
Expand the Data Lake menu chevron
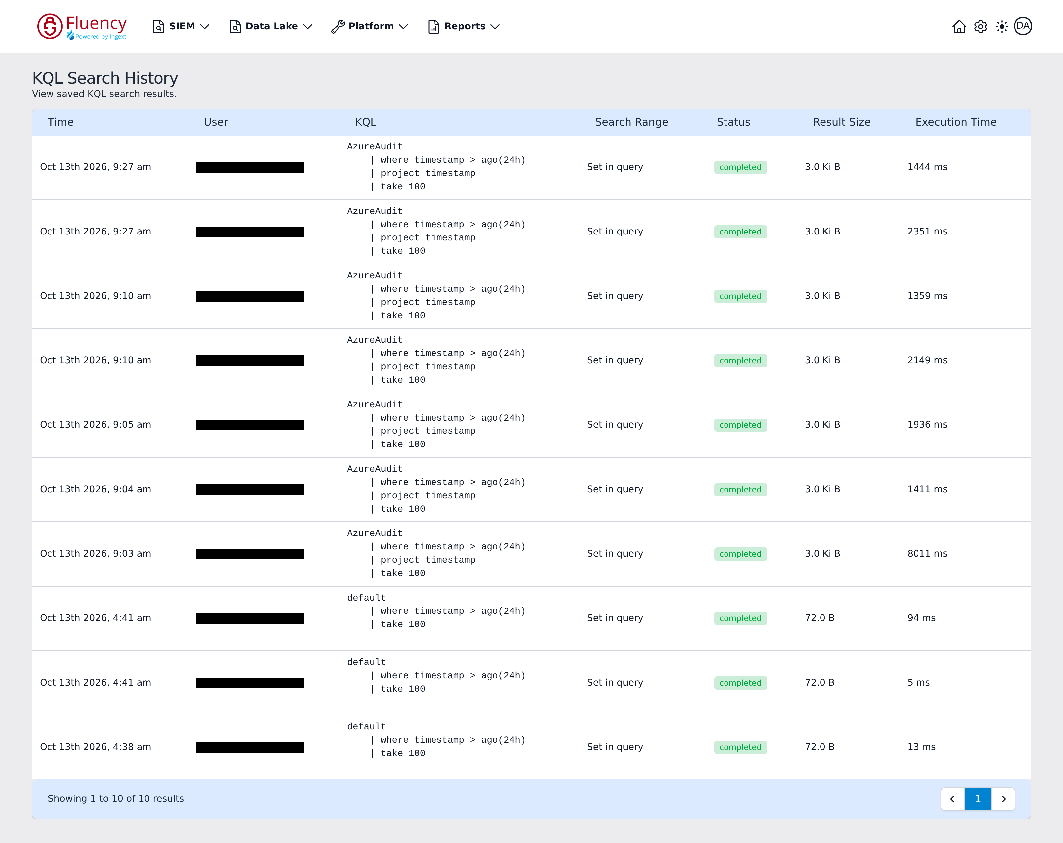(x=308, y=27)
